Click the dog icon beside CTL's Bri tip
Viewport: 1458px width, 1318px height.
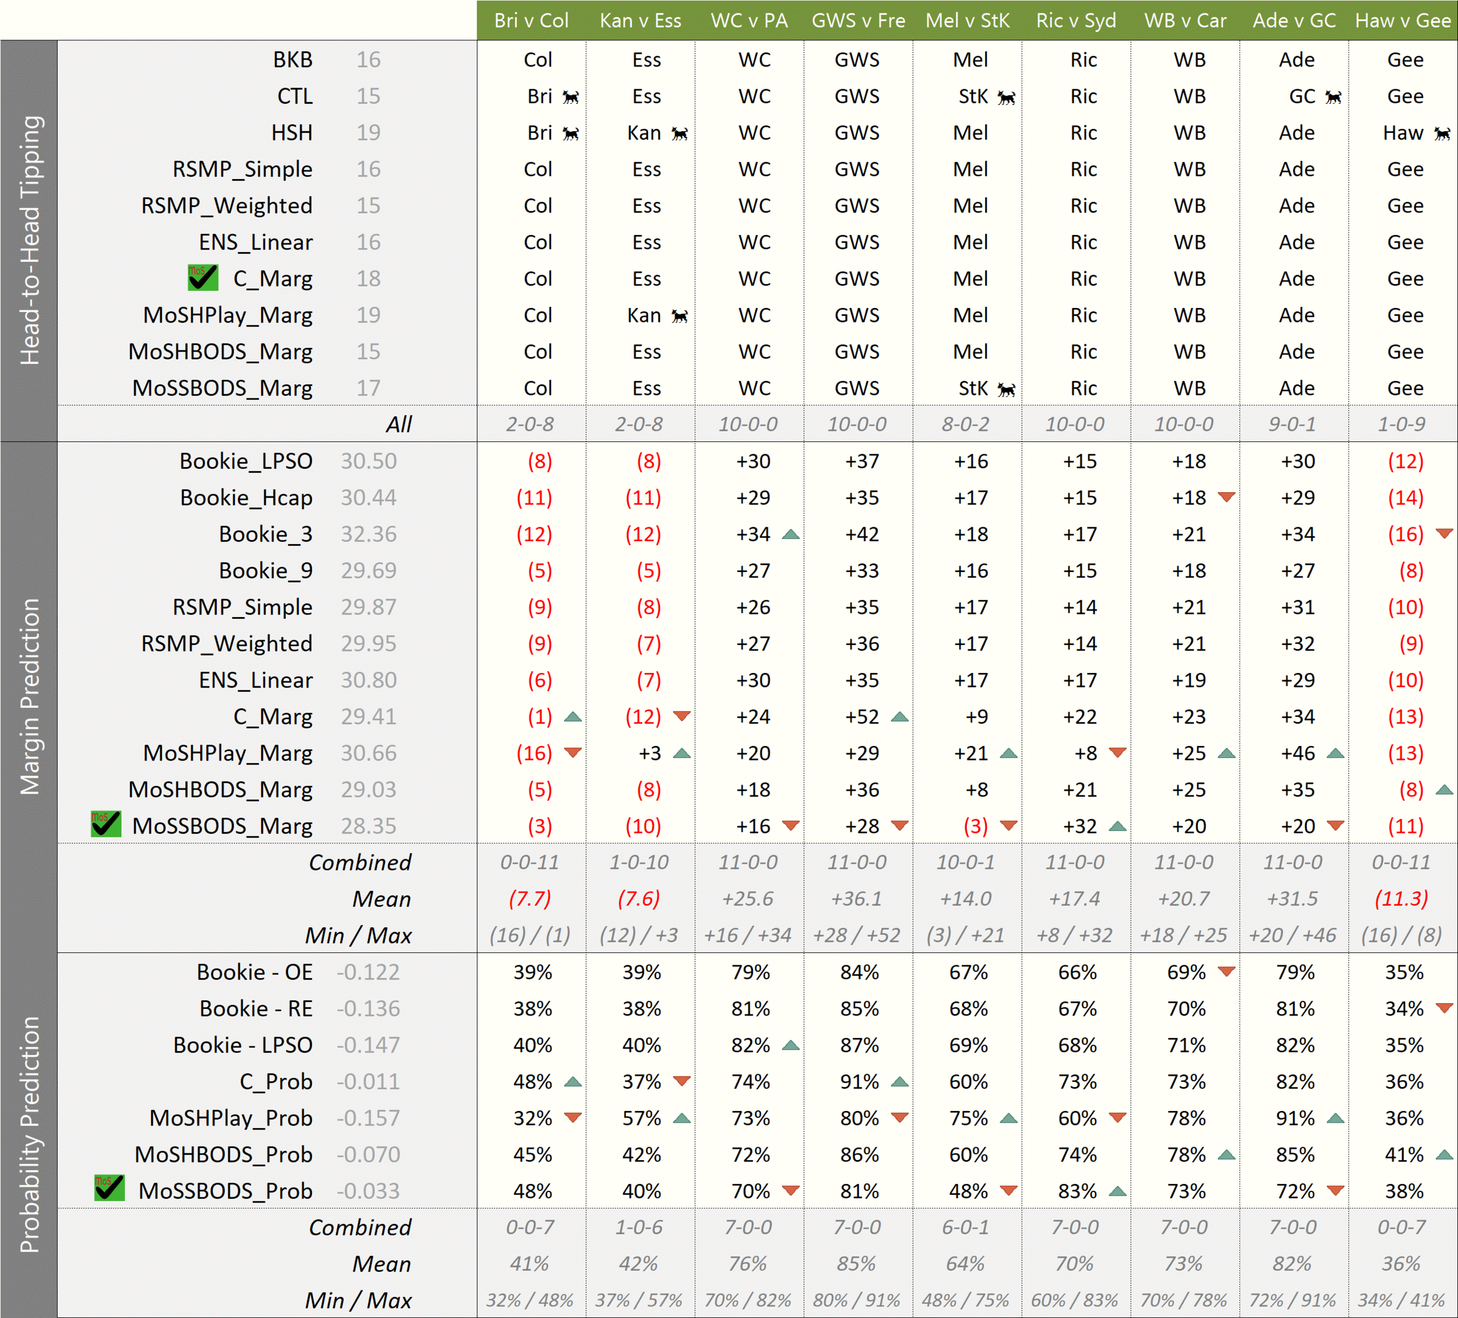[570, 97]
